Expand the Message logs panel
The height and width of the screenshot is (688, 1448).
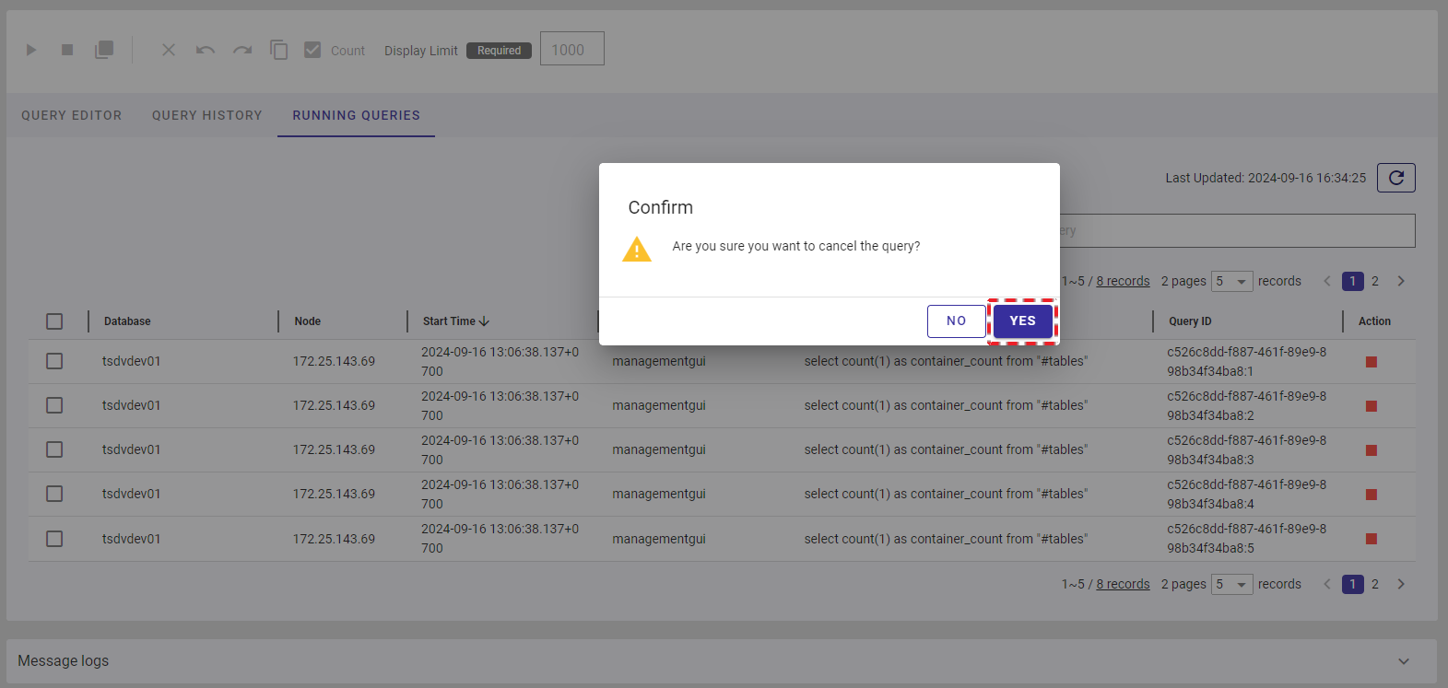click(1403, 661)
